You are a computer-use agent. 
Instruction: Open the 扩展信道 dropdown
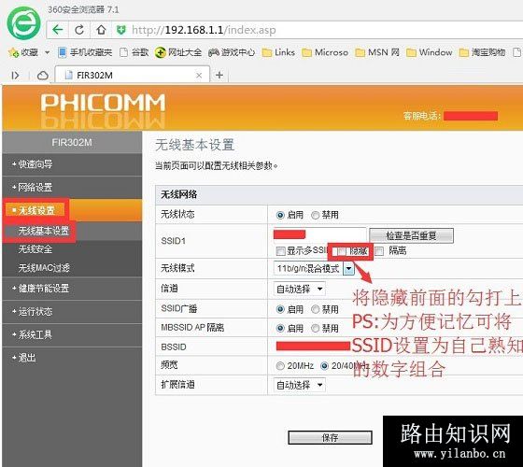pyautogui.click(x=299, y=385)
